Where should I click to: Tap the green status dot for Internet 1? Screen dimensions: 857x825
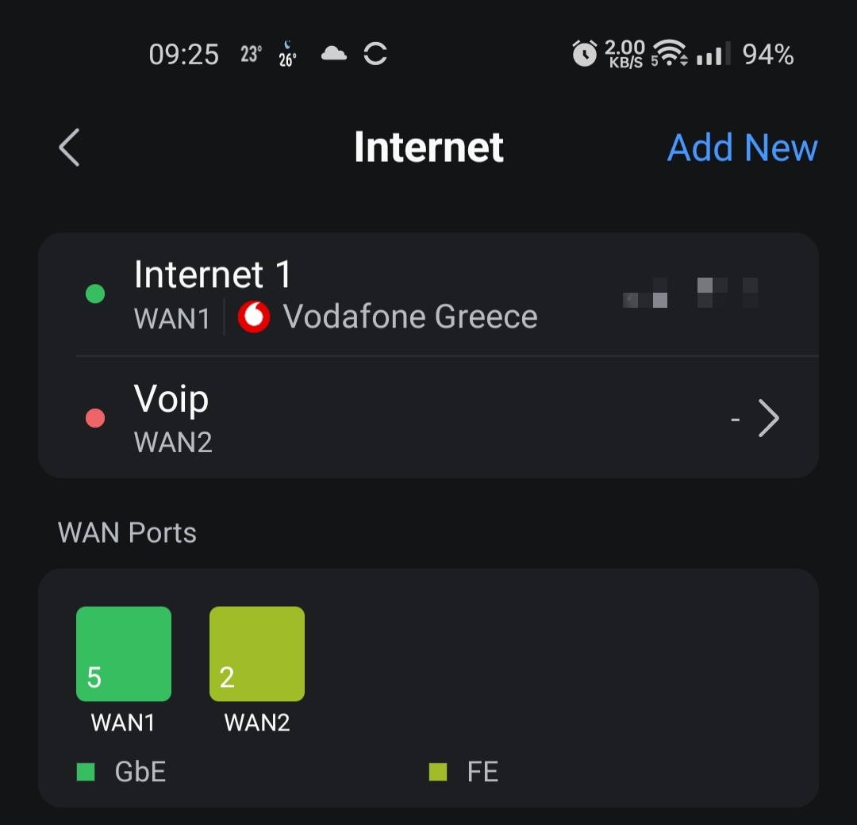click(95, 294)
